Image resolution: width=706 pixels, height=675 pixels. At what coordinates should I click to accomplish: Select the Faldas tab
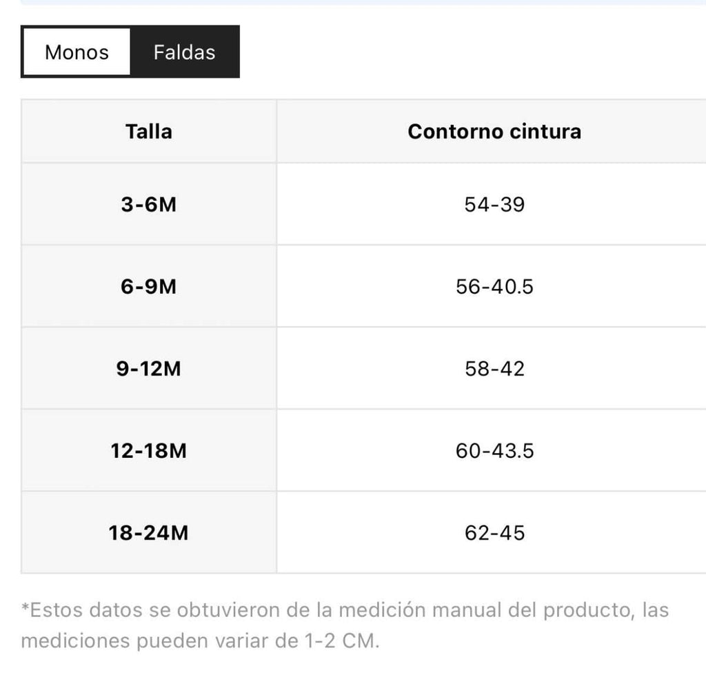[x=184, y=52]
